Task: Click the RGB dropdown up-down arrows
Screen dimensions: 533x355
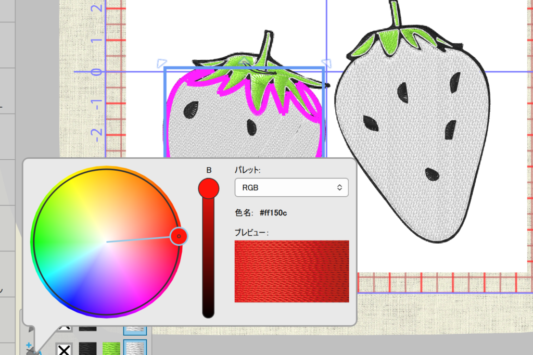Action: pos(339,187)
